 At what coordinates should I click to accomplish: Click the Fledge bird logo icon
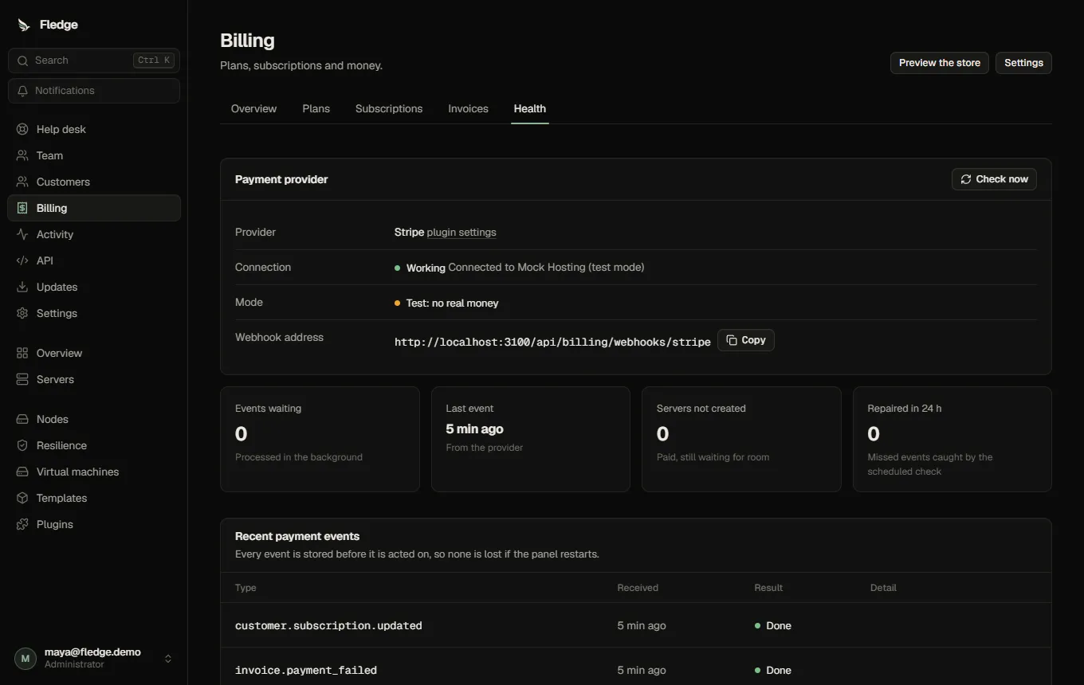click(x=23, y=25)
